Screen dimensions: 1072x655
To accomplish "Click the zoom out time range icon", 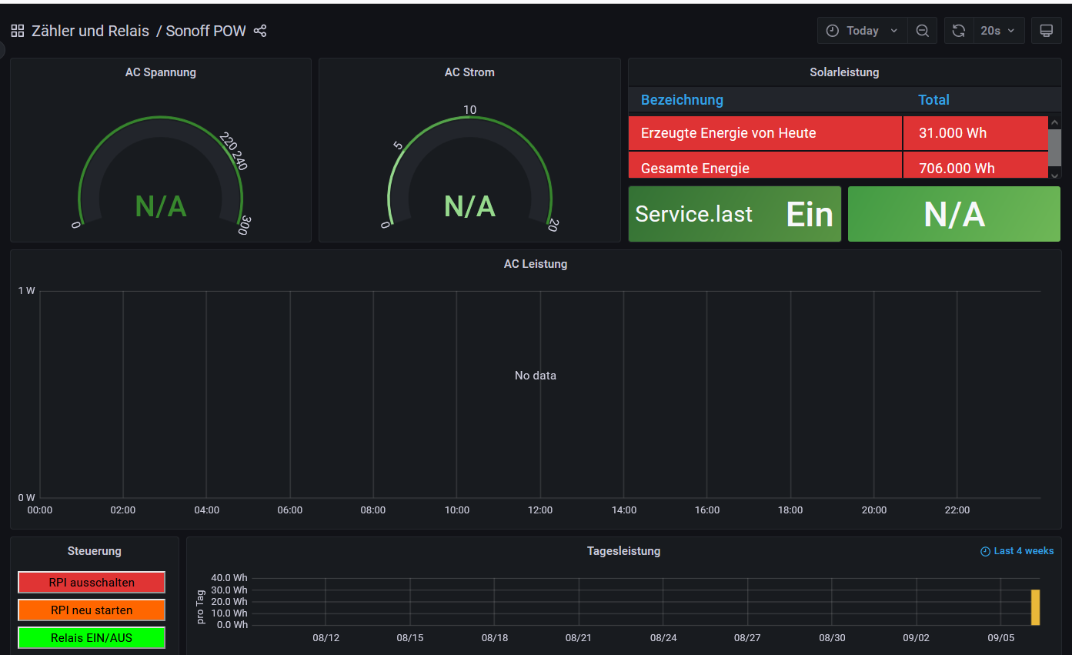I will coord(922,31).
